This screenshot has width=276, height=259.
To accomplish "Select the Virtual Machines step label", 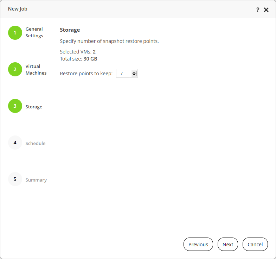I will [36, 70].
